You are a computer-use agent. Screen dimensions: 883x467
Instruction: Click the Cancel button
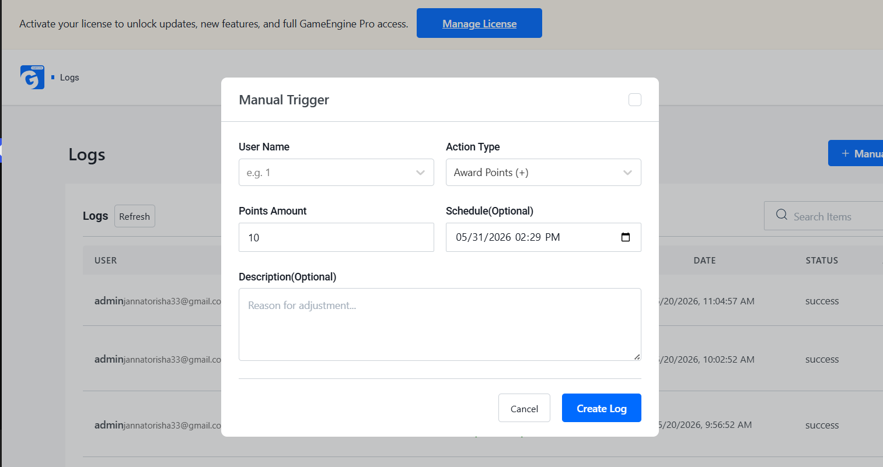point(524,408)
